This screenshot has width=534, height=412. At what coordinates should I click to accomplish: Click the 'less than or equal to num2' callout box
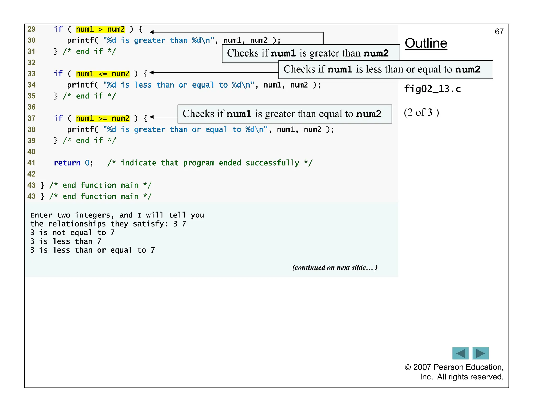pos(385,70)
